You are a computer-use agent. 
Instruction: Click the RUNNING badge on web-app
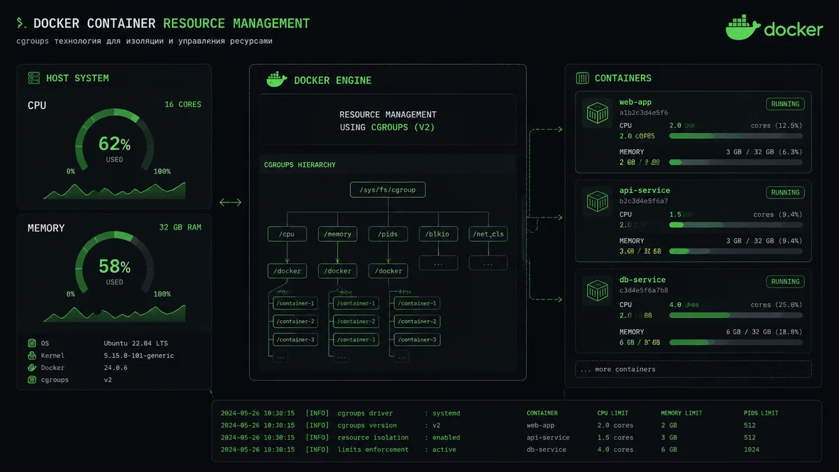(x=785, y=104)
